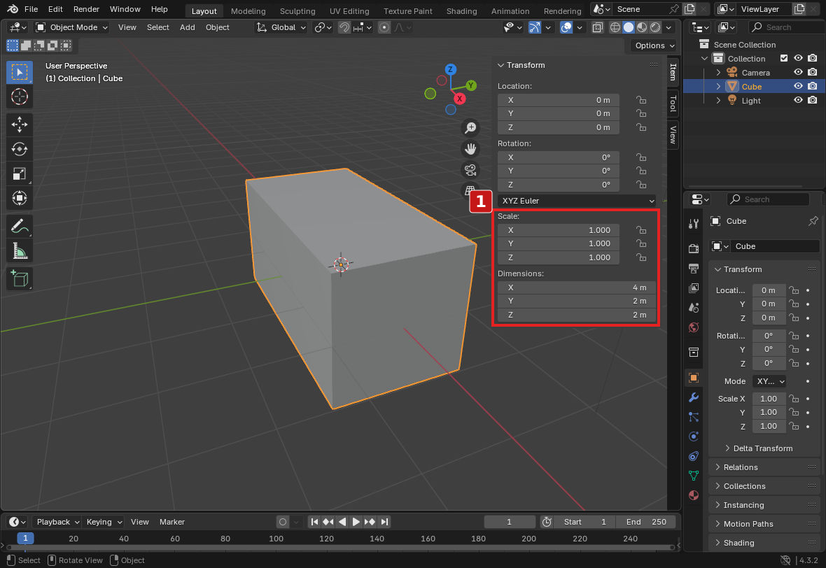This screenshot has width=826, height=568.
Task: Open the Modifiers wrench tab icon
Action: point(694,397)
